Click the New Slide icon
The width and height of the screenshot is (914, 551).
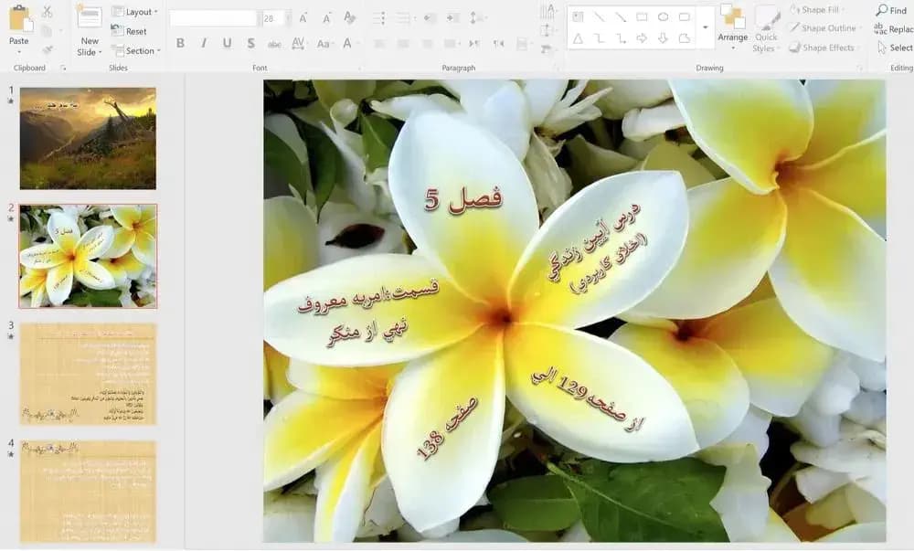(x=90, y=17)
